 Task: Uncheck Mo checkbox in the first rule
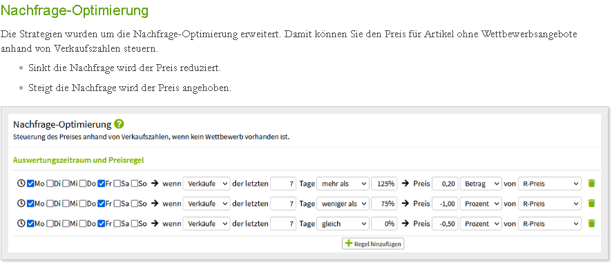point(30,183)
